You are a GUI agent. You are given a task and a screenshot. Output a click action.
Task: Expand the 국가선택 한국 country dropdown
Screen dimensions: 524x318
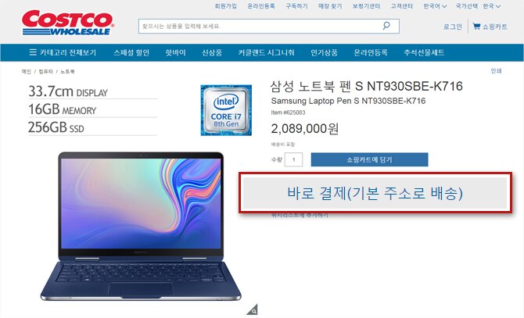[478, 6]
